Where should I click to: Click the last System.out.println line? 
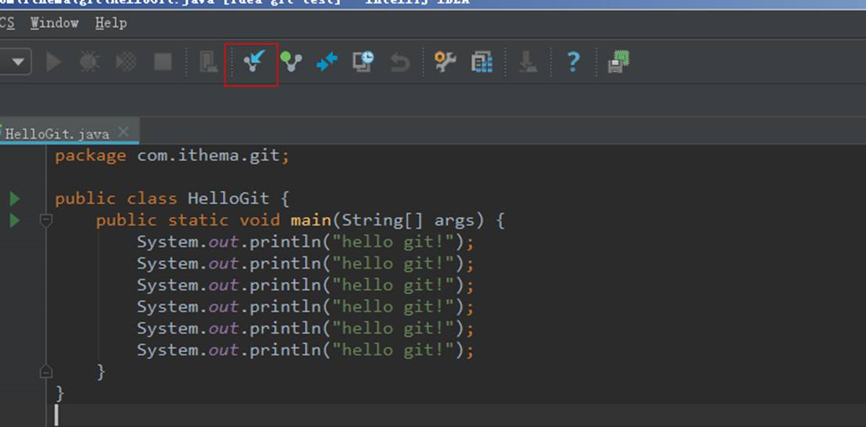(x=305, y=350)
